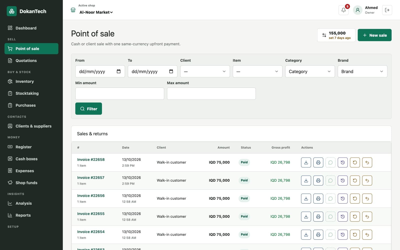
Task: Print Invoice #22657
Action: 318,180
